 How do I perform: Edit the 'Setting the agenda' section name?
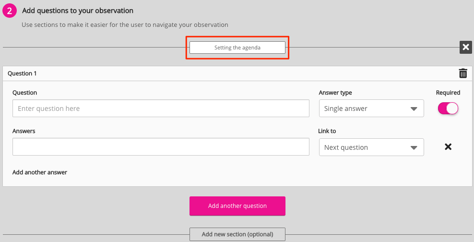click(x=237, y=48)
